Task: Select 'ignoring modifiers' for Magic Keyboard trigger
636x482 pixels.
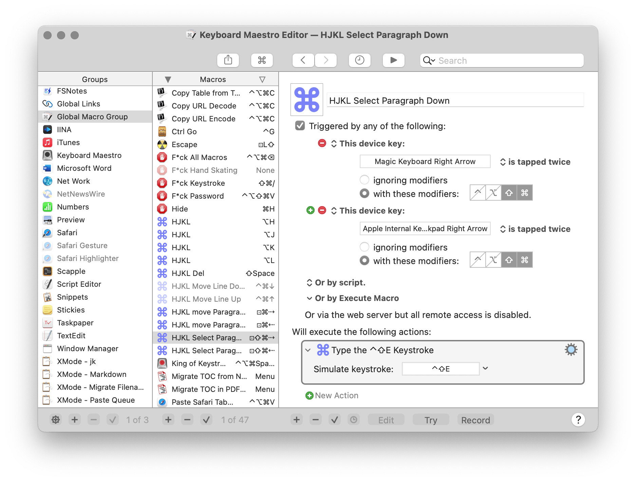Action: pyautogui.click(x=364, y=180)
